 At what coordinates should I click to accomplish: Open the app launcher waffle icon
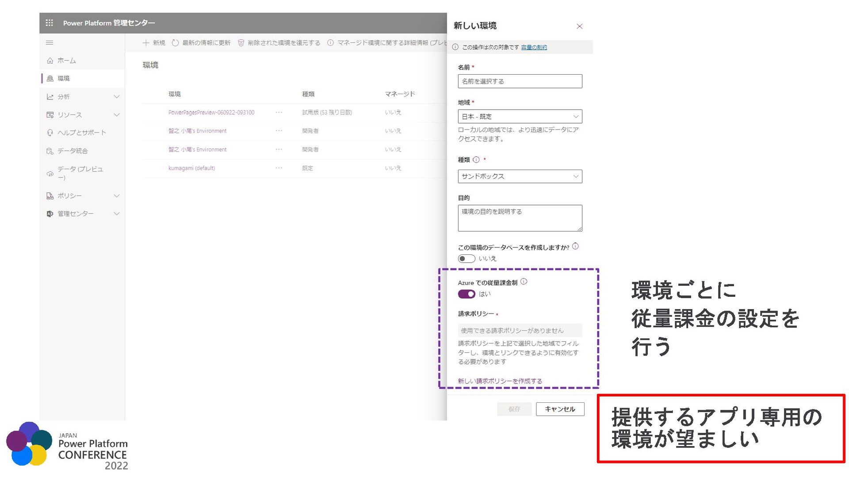(49, 23)
